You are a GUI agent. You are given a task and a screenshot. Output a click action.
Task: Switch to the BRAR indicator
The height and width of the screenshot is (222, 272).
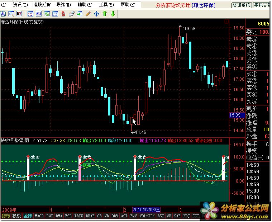click(x=90, y=216)
